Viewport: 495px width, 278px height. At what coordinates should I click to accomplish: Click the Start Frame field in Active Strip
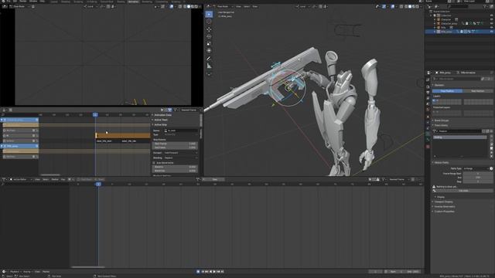(175, 144)
